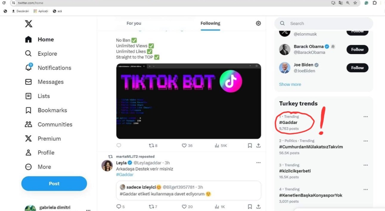
Task: Open more options for #Gaddar trend
Action: pos(365,117)
